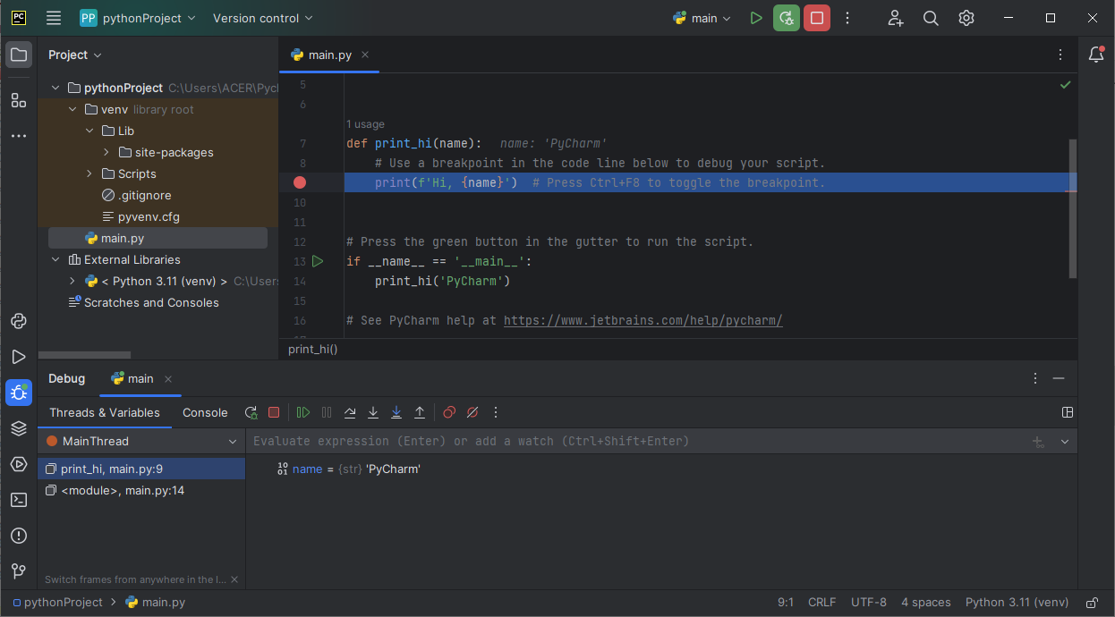Open the jetbrains.com PyCharm help link
This screenshot has height=617, width=1115.
pos(643,320)
